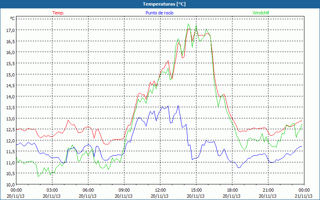
Task: Click the 15:00 time axis label
Action: coord(196,190)
